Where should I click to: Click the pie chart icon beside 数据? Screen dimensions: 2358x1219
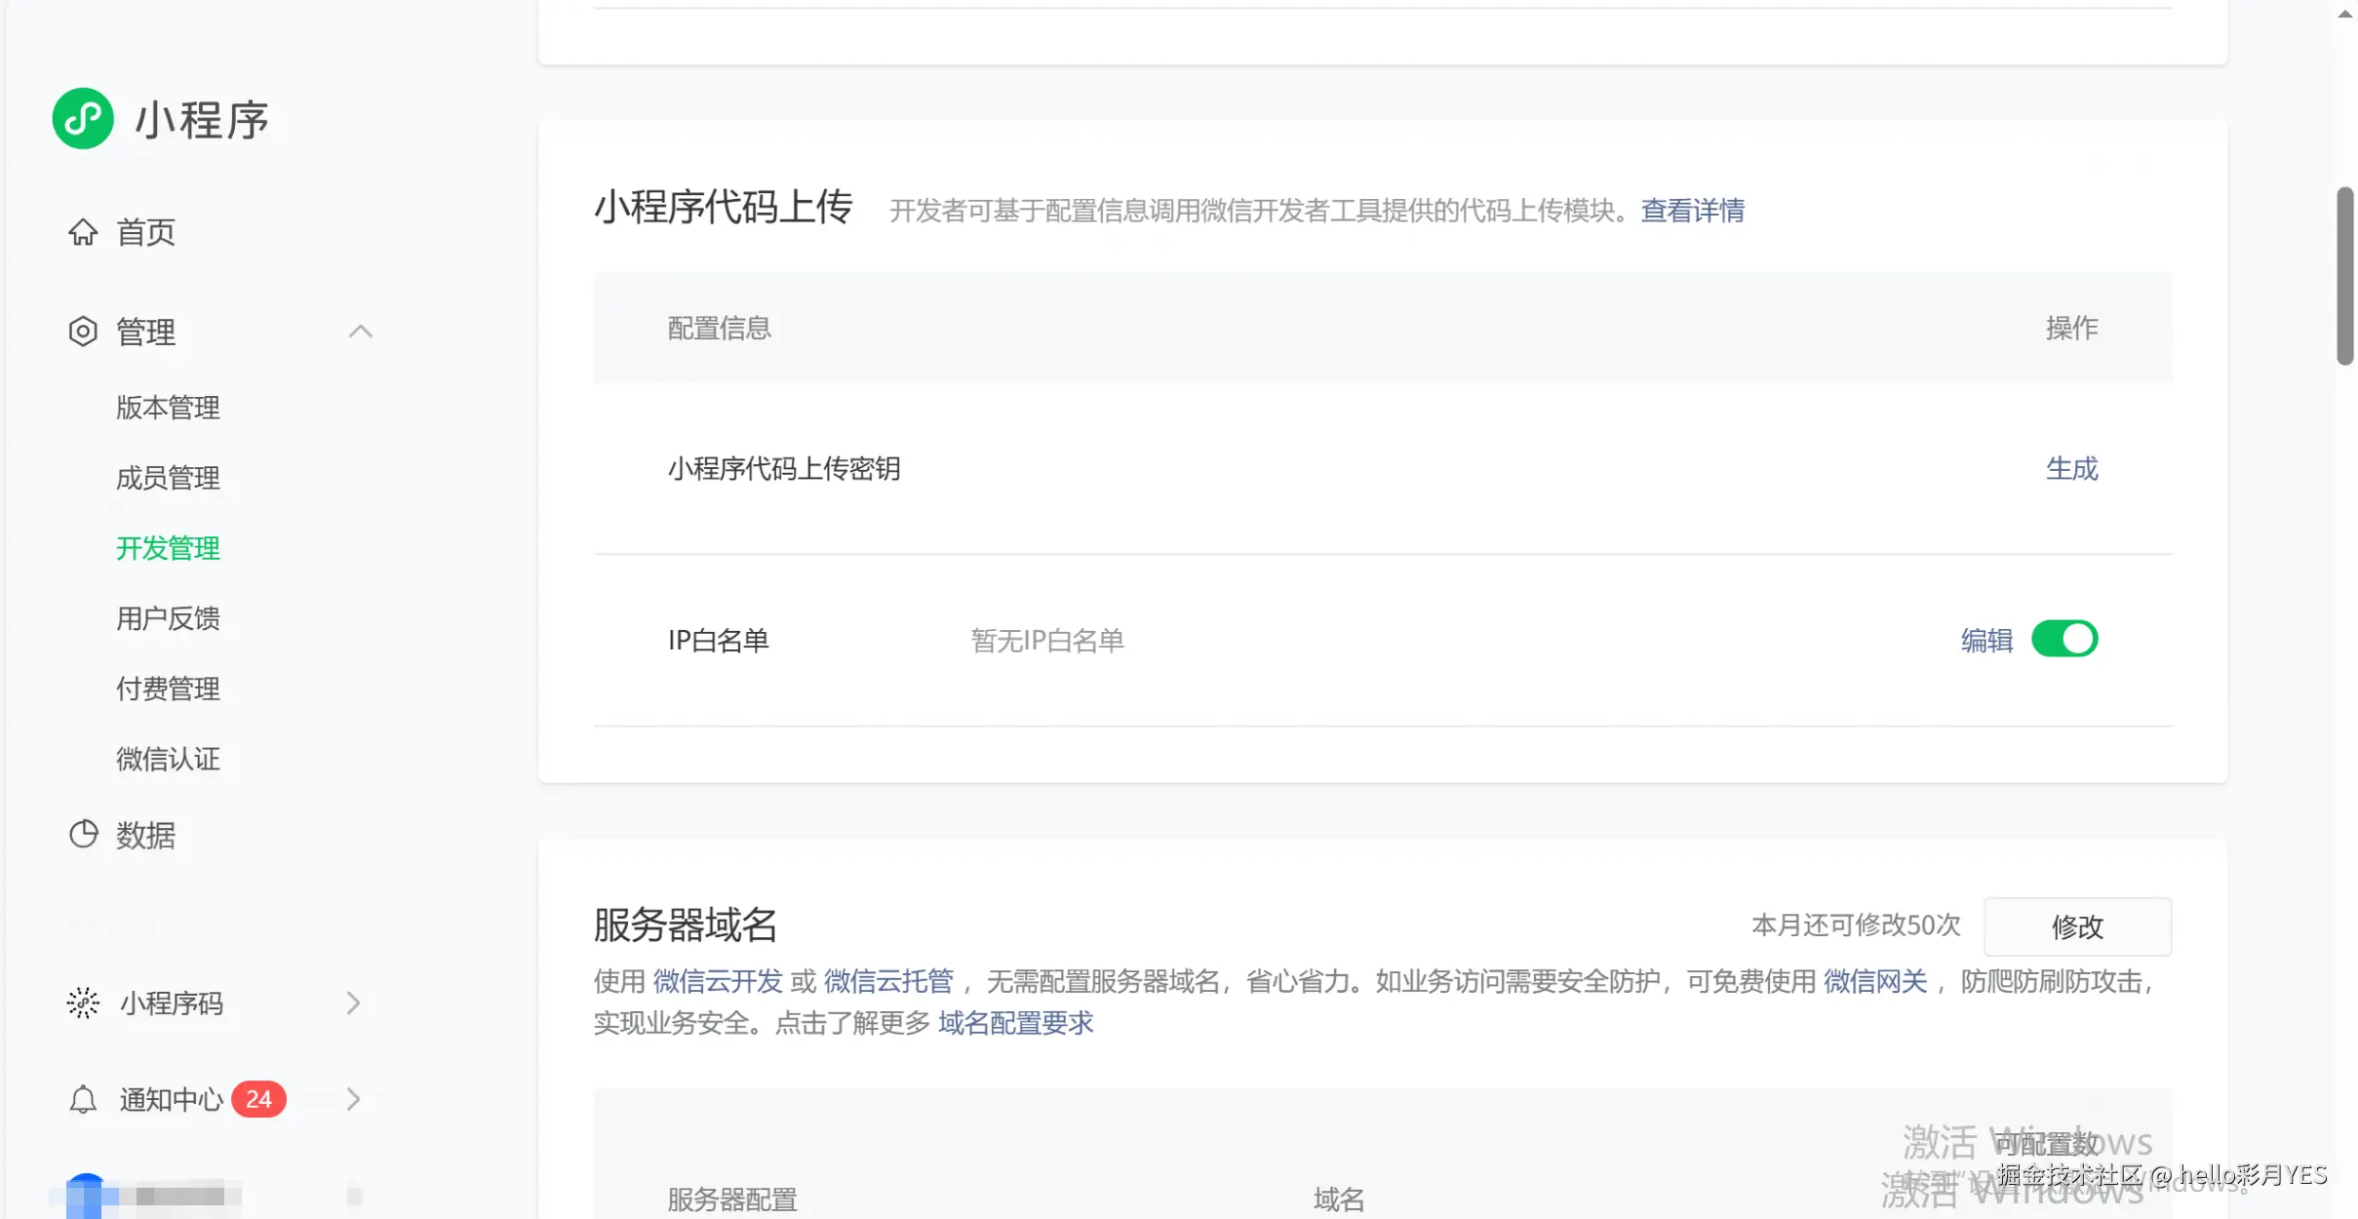[83, 834]
